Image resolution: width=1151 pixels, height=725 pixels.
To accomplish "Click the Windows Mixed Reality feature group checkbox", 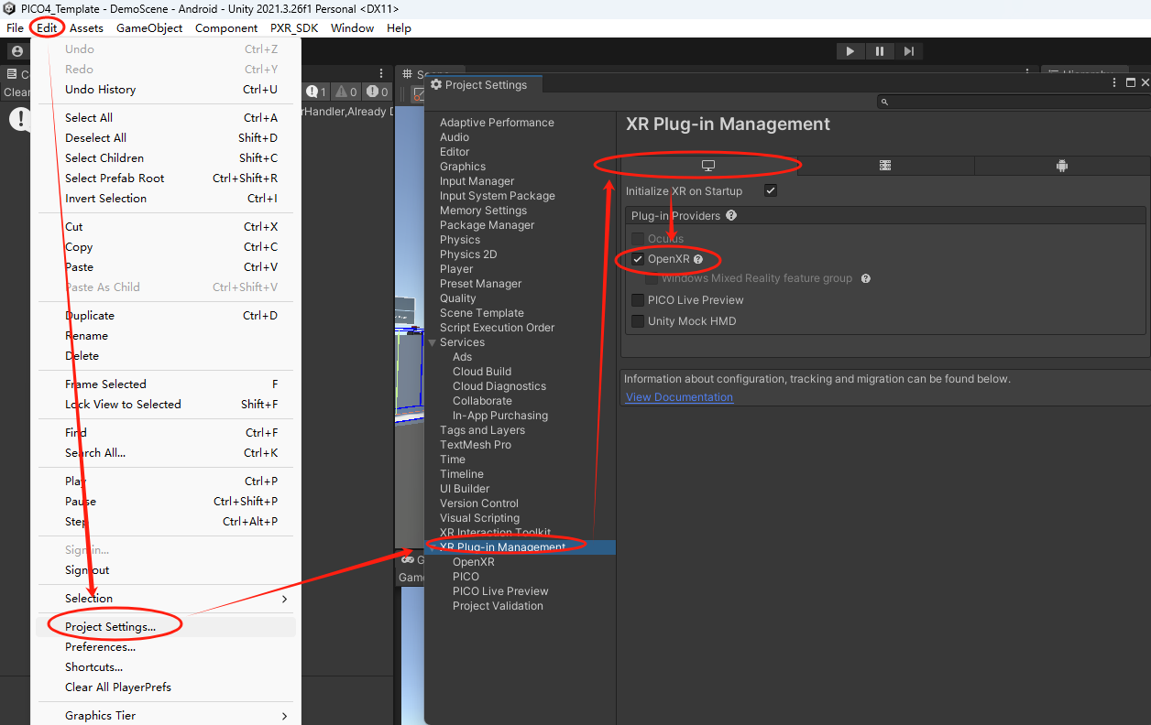I will click(652, 278).
